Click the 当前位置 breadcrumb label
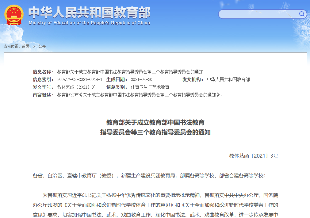This screenshot has height=218, width=310. [x=12, y=46]
